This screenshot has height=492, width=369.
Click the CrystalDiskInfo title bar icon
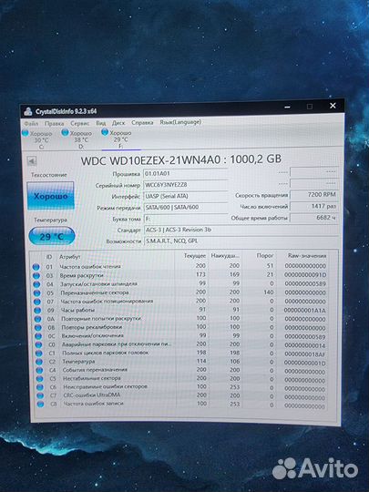(x=28, y=111)
